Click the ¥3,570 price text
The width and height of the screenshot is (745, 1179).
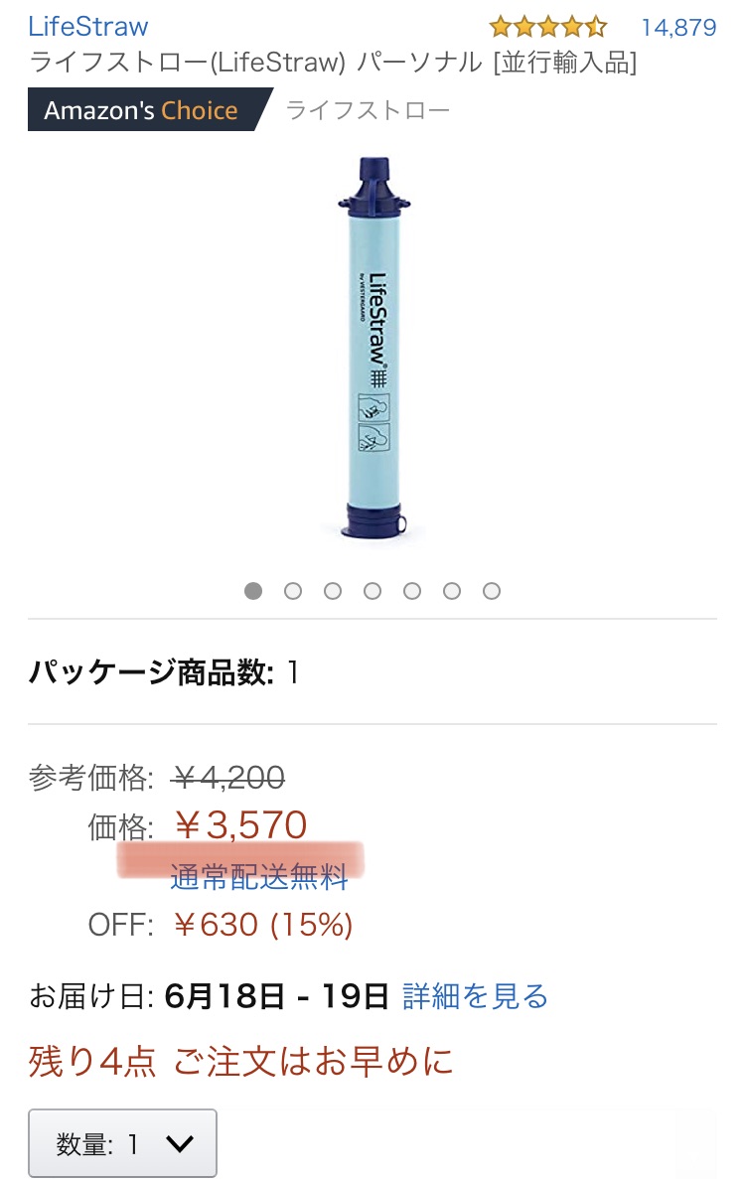240,825
